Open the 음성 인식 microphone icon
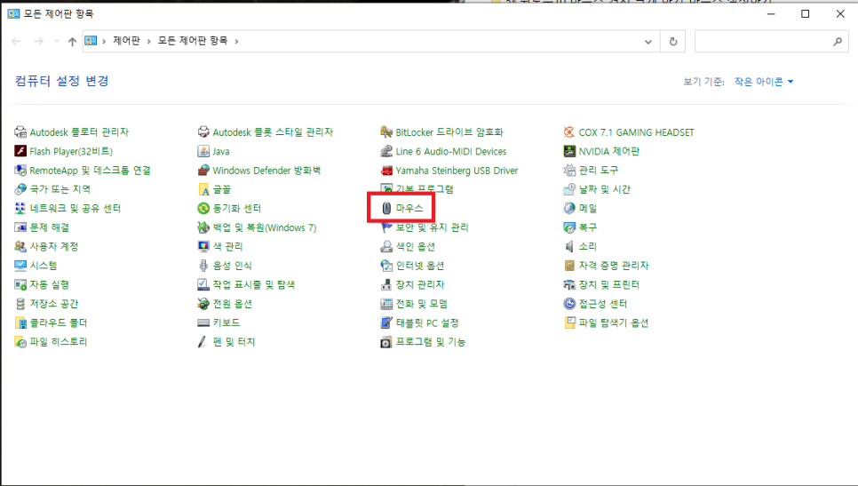The width and height of the screenshot is (858, 486). 203,266
